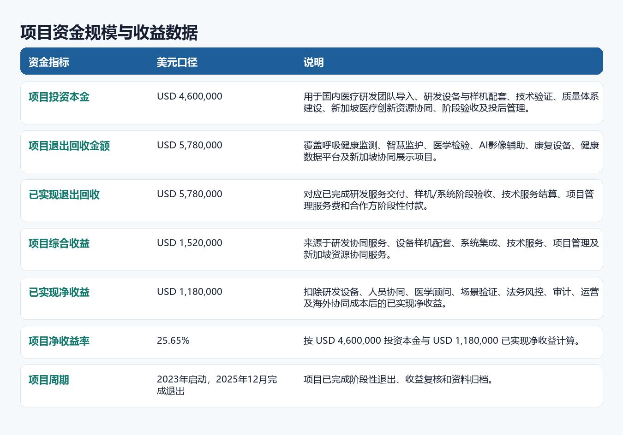Click the value USD 4,600,000

click(x=190, y=96)
